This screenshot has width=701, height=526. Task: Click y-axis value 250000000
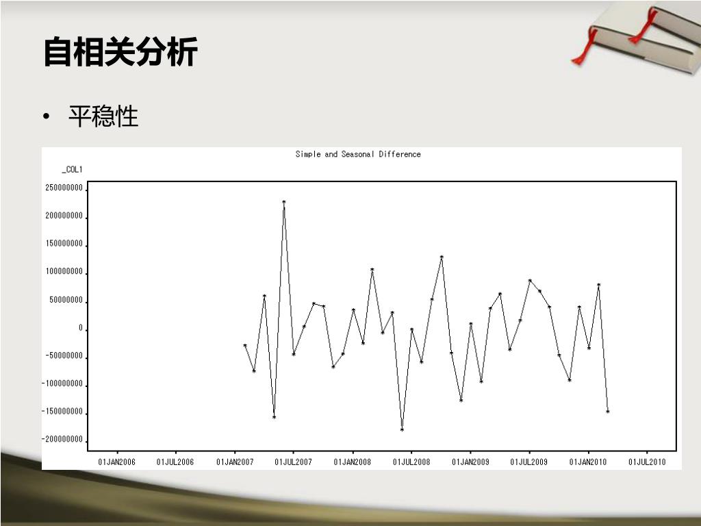pos(64,188)
